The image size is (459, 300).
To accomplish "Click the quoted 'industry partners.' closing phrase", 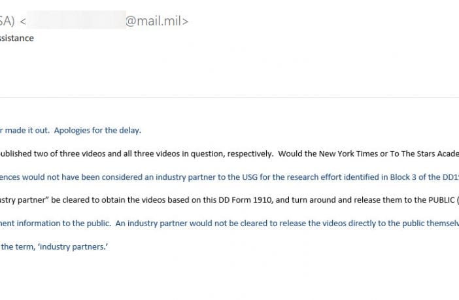I will (73, 246).
